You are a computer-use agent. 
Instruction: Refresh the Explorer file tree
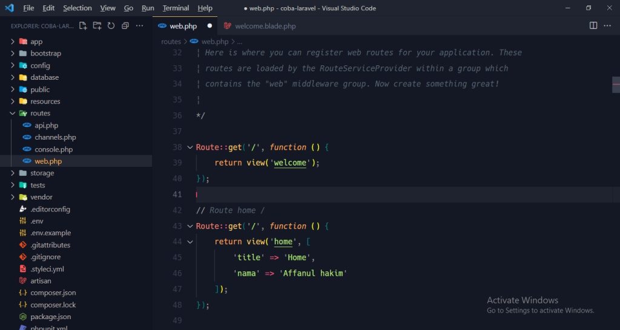click(111, 26)
